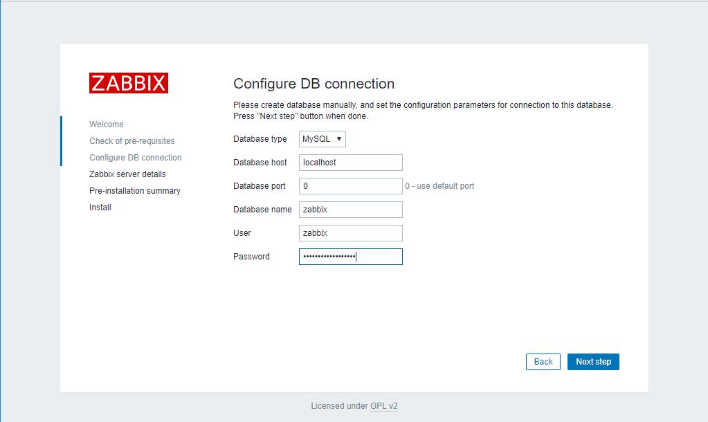
Task: Click the 'Database host' label
Action: [x=260, y=163]
